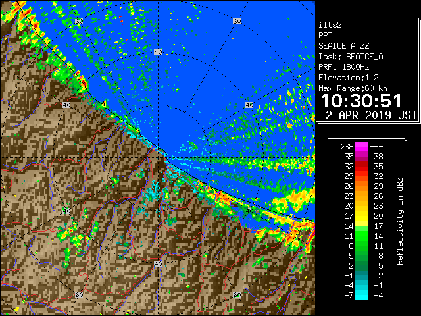This screenshot has height=316, width=421.
Task: Click the 'SEAICE_A_ZZ' product name
Action: tap(344, 46)
